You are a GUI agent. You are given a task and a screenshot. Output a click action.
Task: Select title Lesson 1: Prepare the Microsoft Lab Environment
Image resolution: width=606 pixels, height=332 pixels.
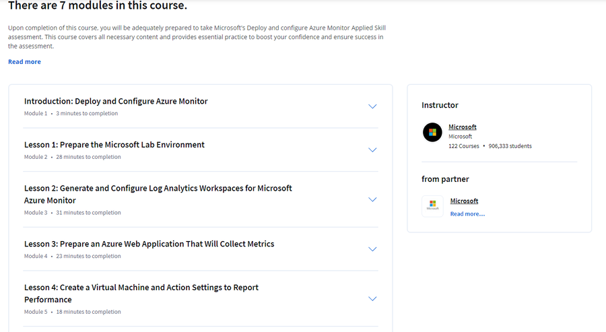[114, 145]
